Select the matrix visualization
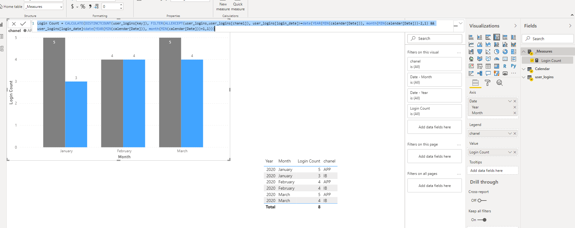 point(497,66)
